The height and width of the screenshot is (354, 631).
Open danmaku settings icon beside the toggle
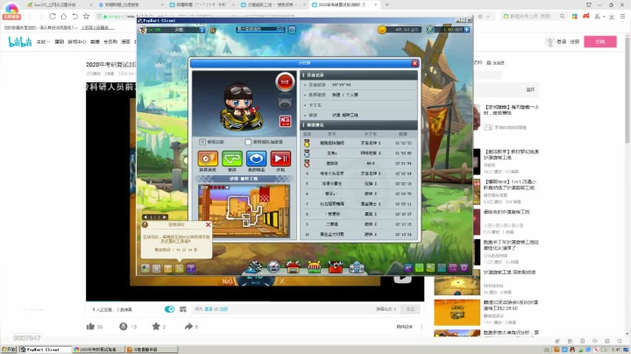183,309
